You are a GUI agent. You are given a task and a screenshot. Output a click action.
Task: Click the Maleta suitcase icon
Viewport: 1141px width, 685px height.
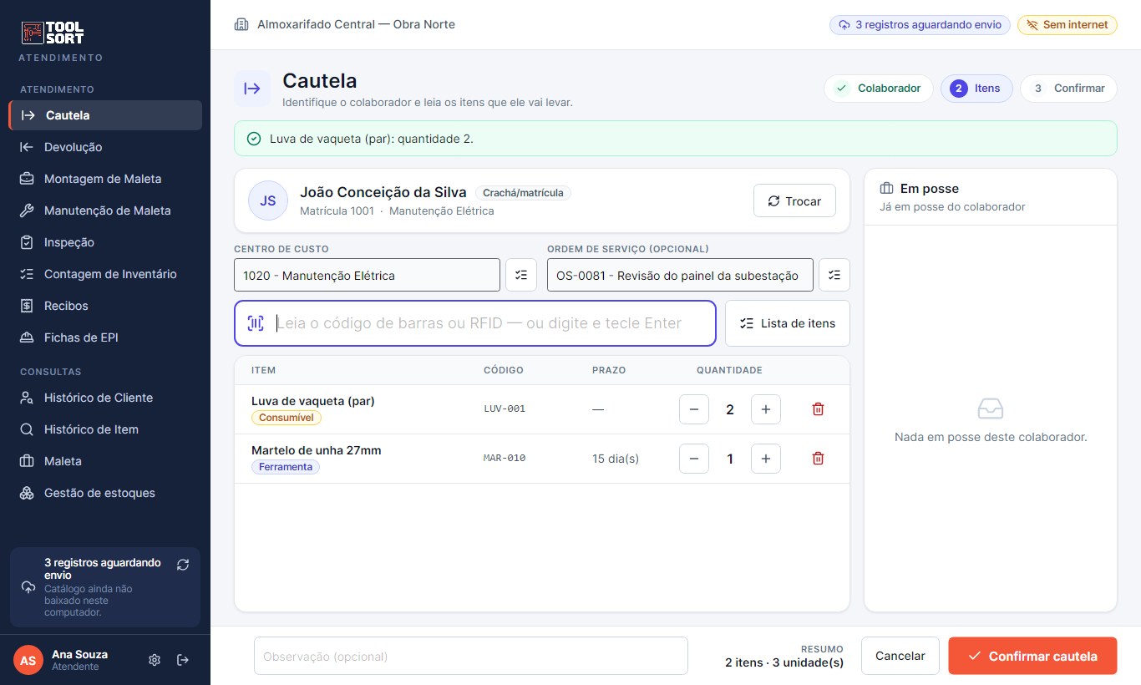pyautogui.click(x=28, y=461)
